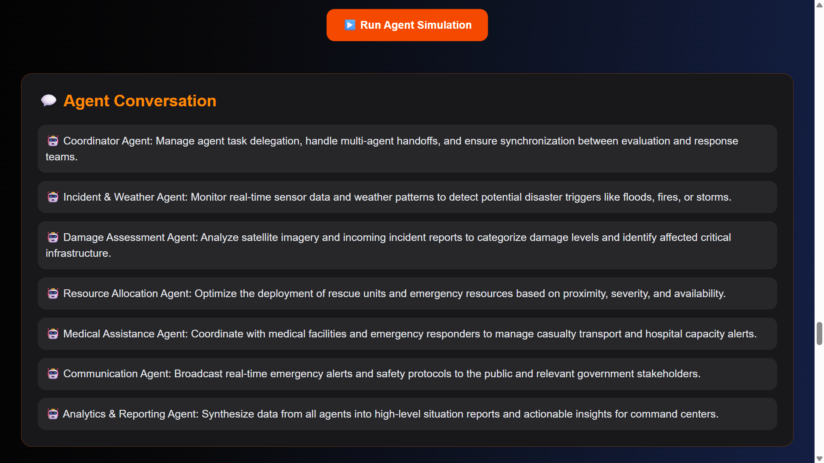Click the robot icon beside Coordinator Agent
Viewport: 824px width, 463px height.
click(x=53, y=141)
